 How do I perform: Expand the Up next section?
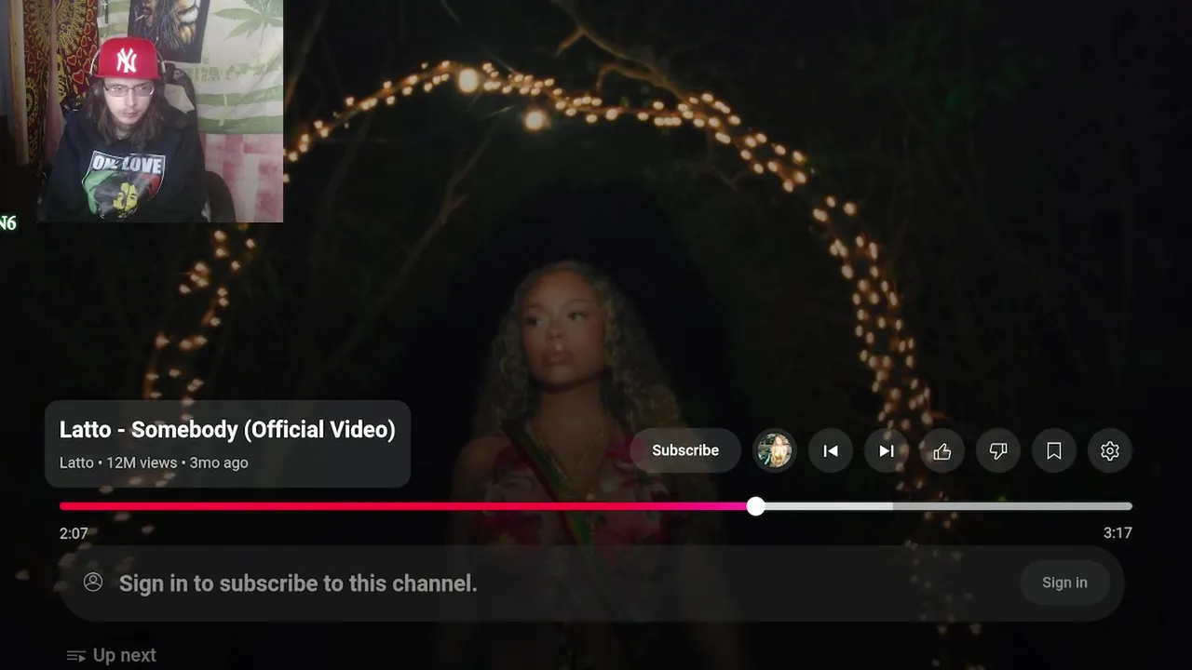point(112,655)
